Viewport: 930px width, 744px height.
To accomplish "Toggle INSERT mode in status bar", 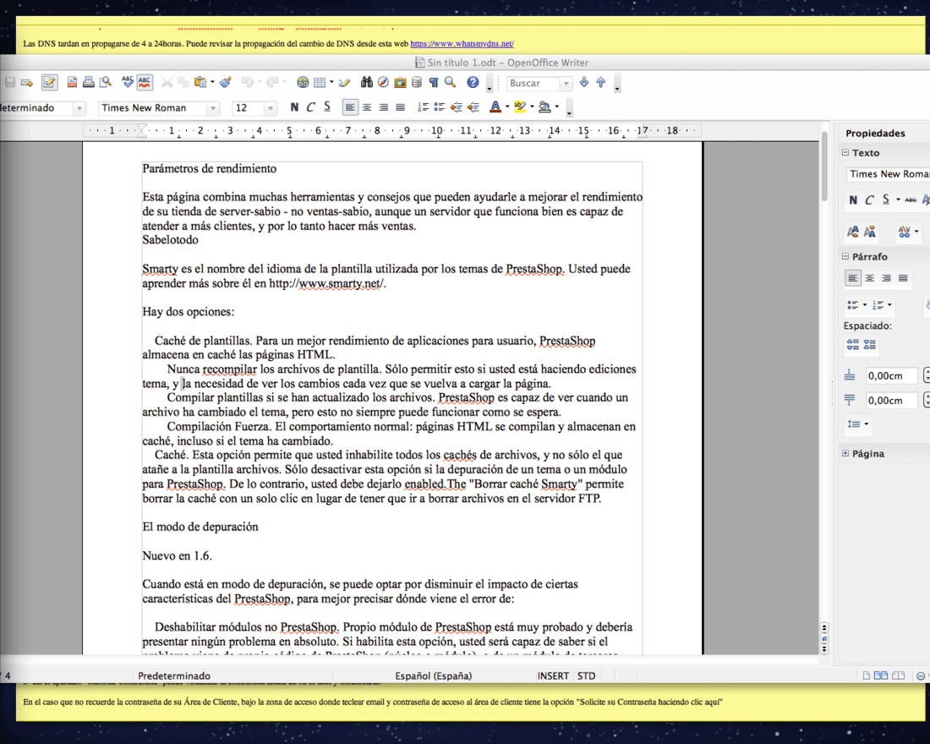I will pyautogui.click(x=553, y=676).
